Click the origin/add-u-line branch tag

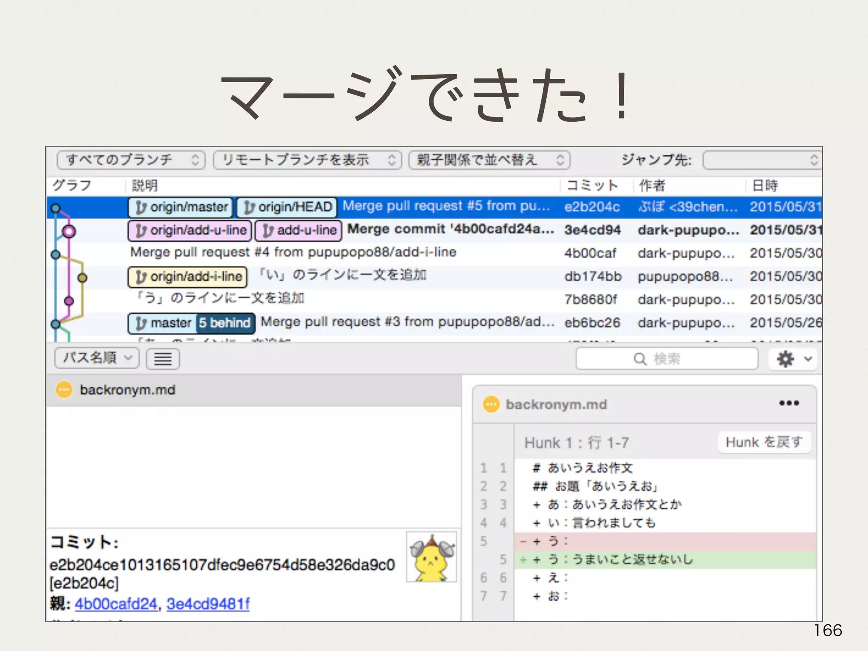(190, 231)
